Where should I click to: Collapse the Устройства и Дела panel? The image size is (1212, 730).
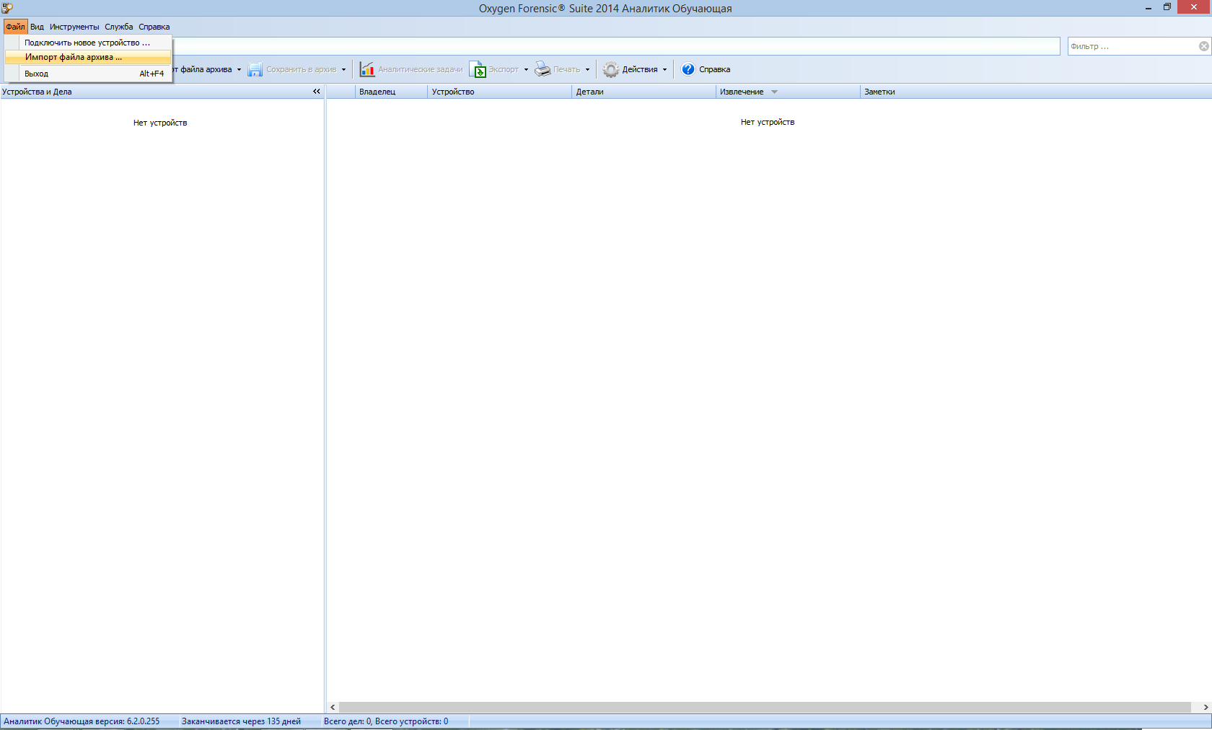point(317,92)
